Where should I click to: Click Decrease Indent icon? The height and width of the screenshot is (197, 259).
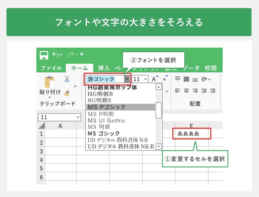tap(204, 91)
